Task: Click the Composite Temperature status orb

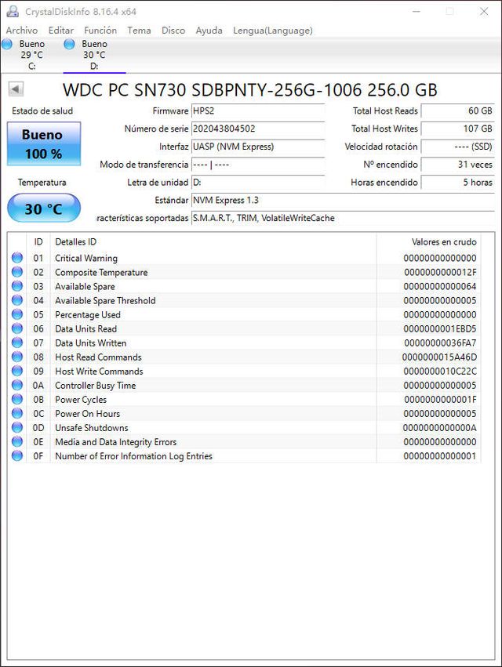Action: (17, 272)
